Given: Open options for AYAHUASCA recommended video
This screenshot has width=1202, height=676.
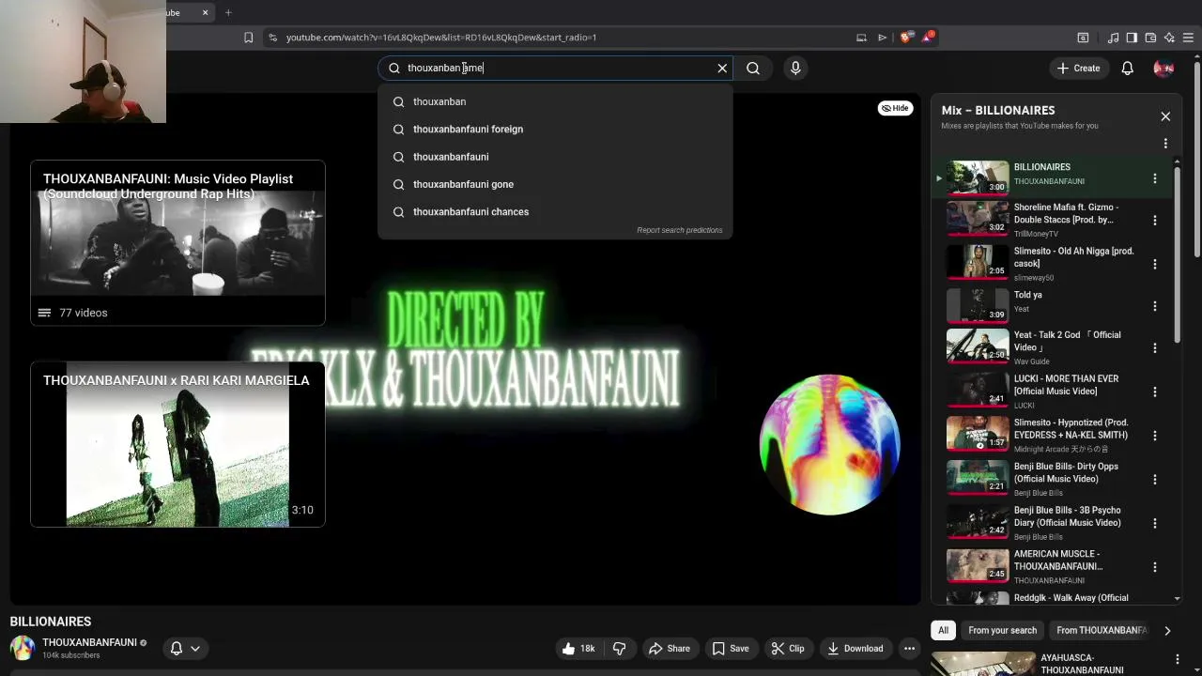Looking at the screenshot, I should (1177, 660).
